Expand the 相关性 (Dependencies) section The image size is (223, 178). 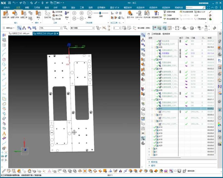click(x=149, y=162)
